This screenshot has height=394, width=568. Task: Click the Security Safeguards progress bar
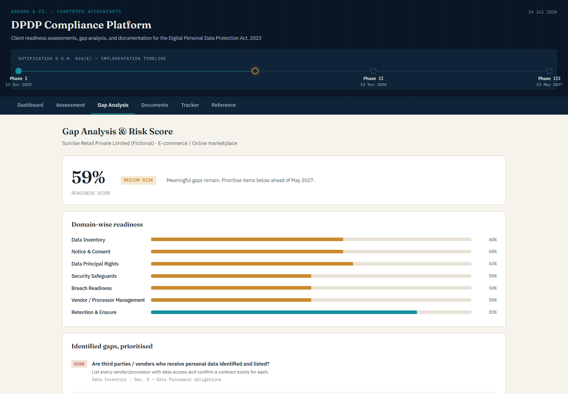[x=311, y=276]
